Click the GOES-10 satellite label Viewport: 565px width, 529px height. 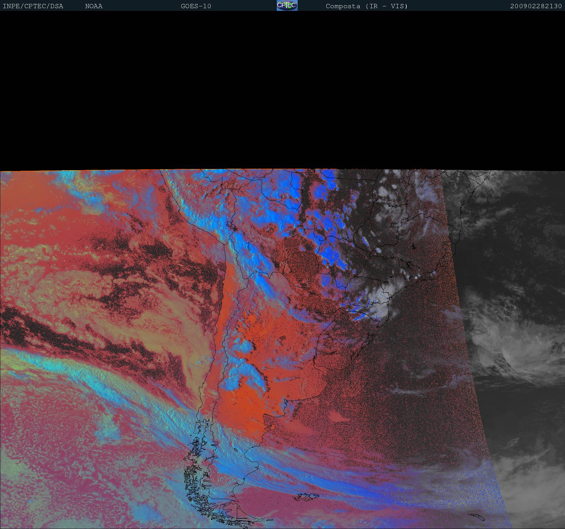point(196,6)
